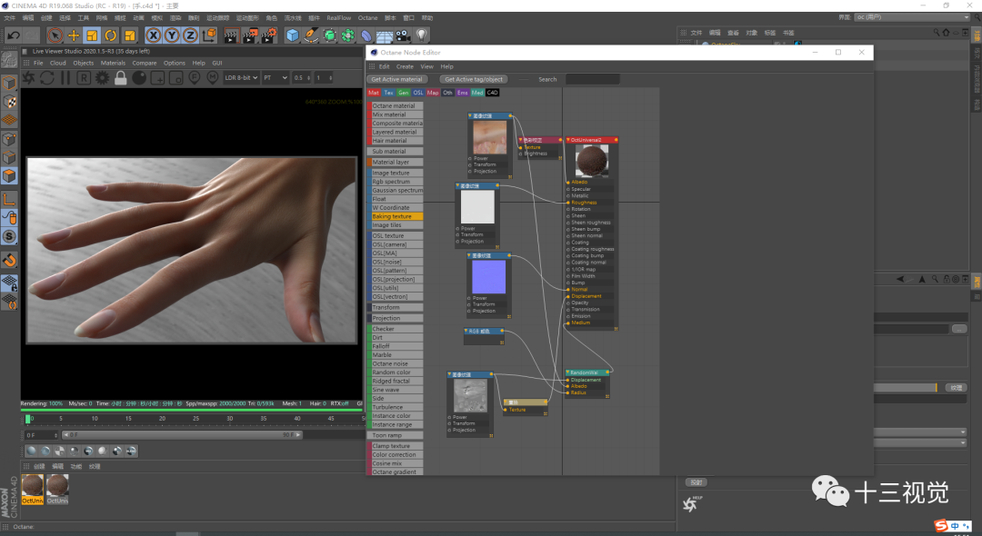Pause the Live Viewer render
The width and height of the screenshot is (982, 536).
tap(65, 77)
